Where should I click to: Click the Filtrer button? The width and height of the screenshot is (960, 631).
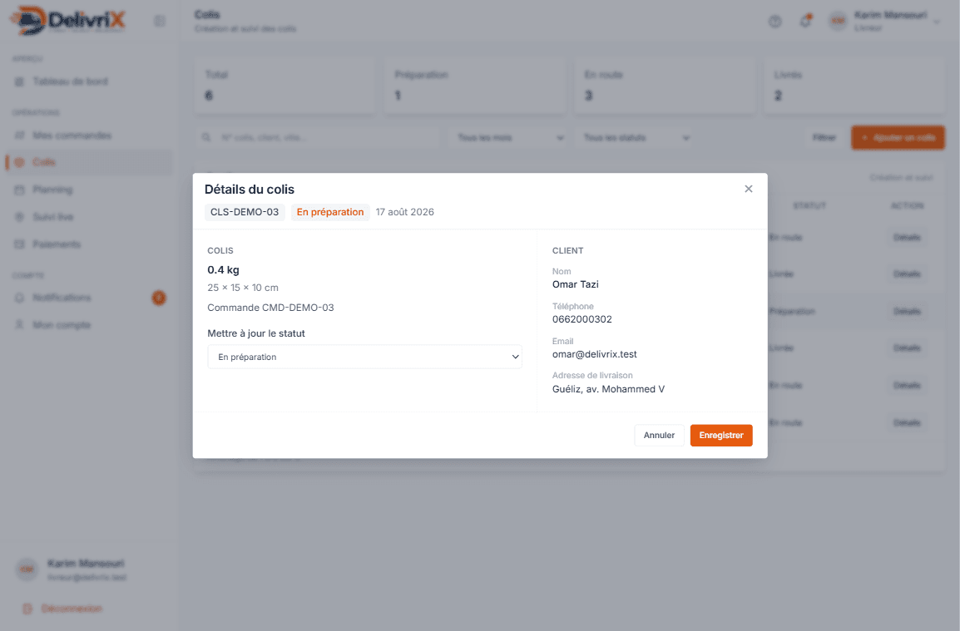(824, 138)
